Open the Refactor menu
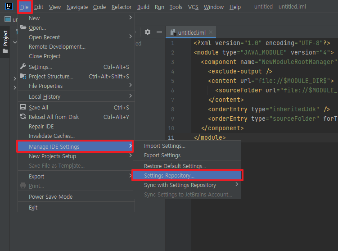The width and height of the screenshot is (338, 251). point(122,7)
